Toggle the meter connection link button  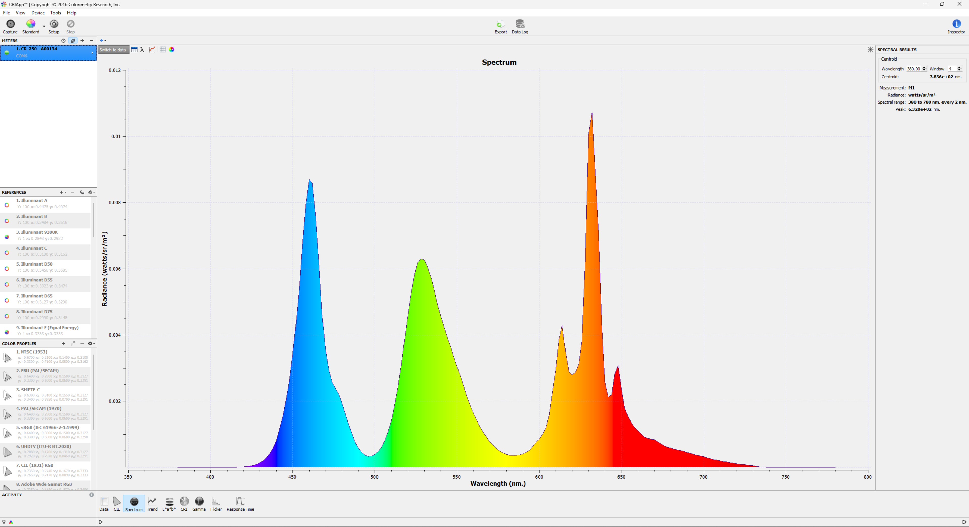point(73,41)
